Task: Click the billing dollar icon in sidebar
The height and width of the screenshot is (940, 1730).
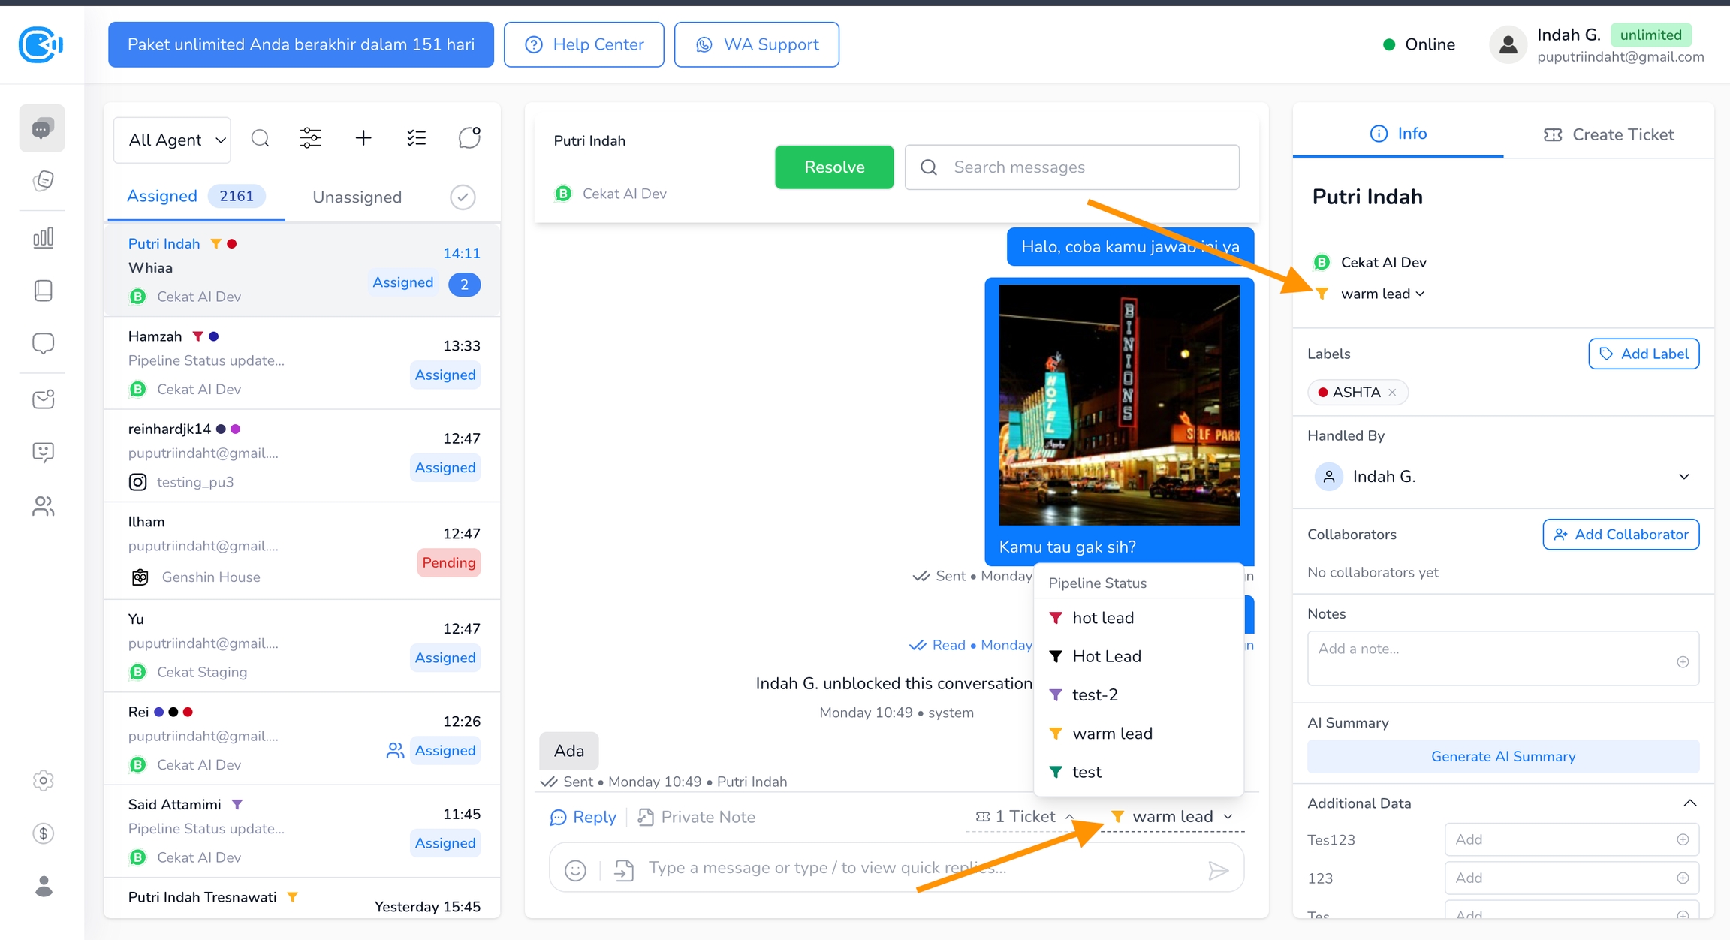Action: [44, 833]
